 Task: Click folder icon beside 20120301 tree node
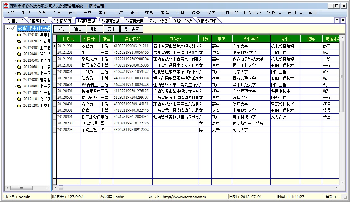(x=19, y=48)
